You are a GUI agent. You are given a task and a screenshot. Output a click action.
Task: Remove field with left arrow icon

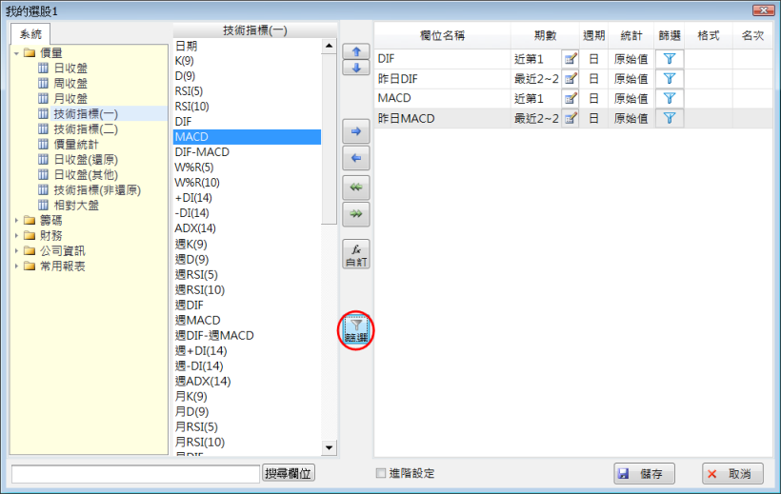click(355, 158)
